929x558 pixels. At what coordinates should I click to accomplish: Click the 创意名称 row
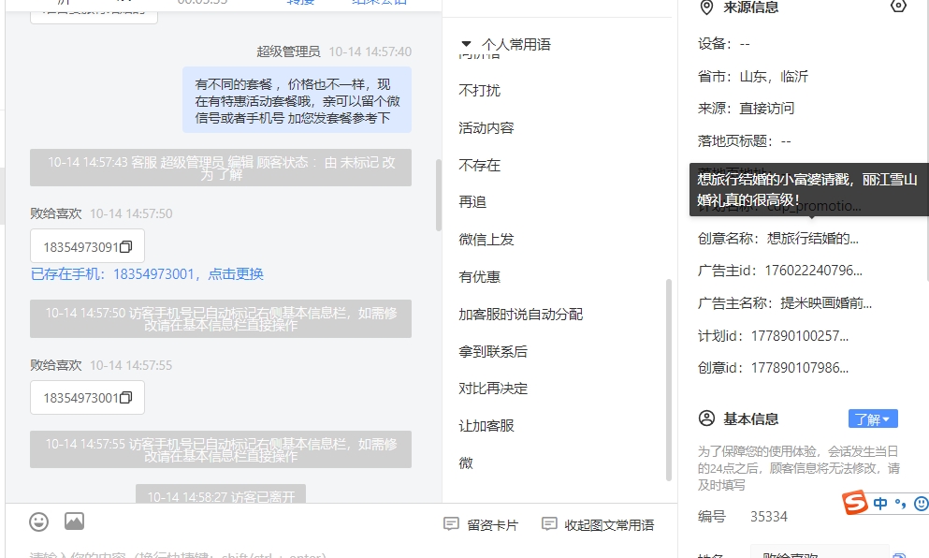pyautogui.click(x=778, y=239)
